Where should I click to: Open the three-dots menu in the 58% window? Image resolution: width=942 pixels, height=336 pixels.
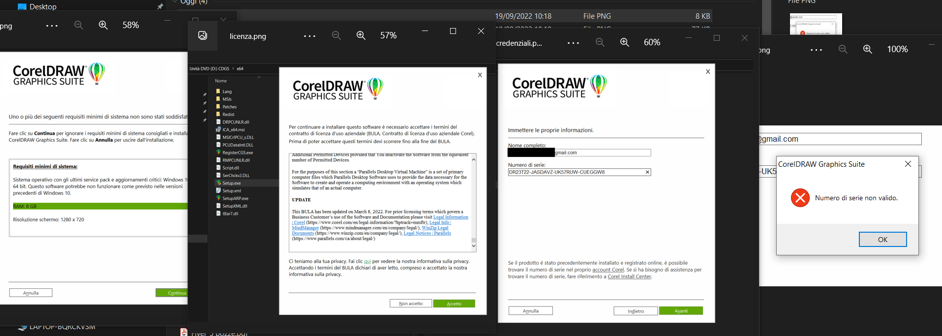click(52, 26)
